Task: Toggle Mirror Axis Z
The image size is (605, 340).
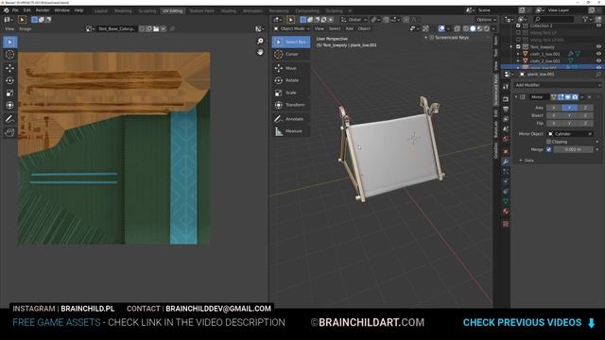Action: coord(585,108)
